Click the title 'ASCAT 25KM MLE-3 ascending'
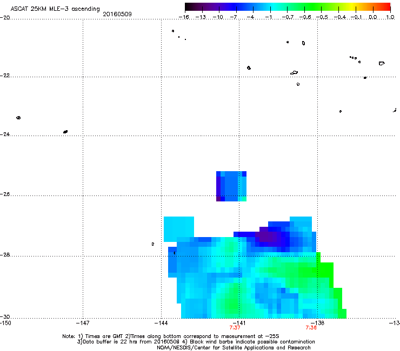The height and width of the screenshot is (351, 400). (55, 9)
